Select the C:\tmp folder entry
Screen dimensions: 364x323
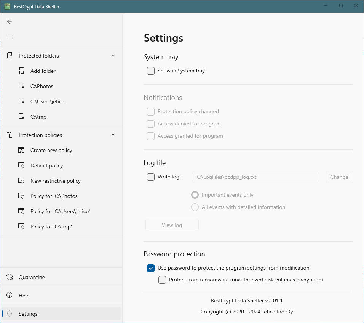(38, 117)
